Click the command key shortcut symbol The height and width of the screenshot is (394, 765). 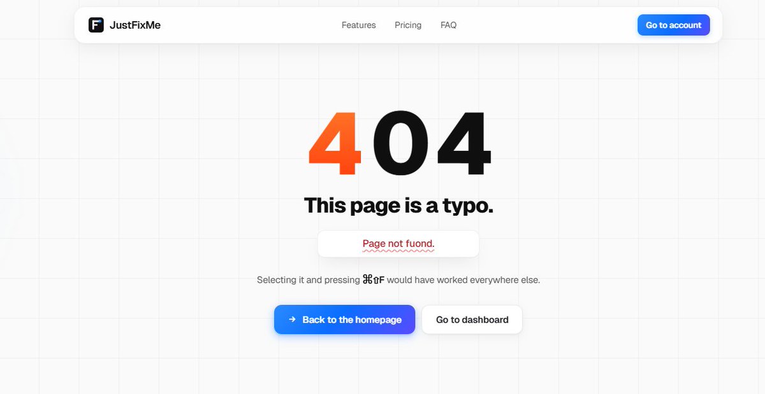367,279
